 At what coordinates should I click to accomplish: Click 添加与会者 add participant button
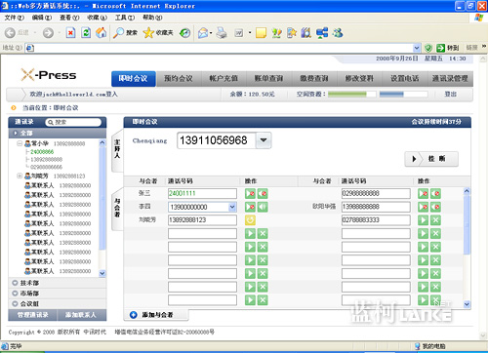tap(157, 315)
